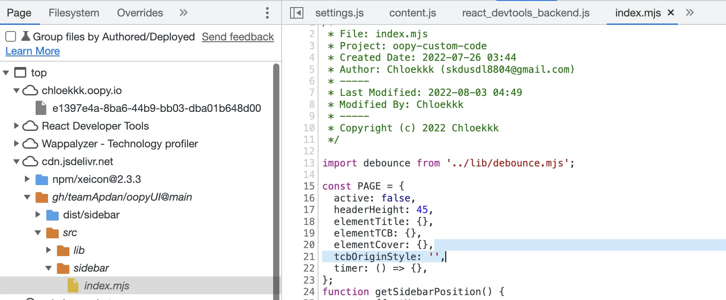
Task: Click the file tree vertical scrollbar
Action: tap(276, 178)
